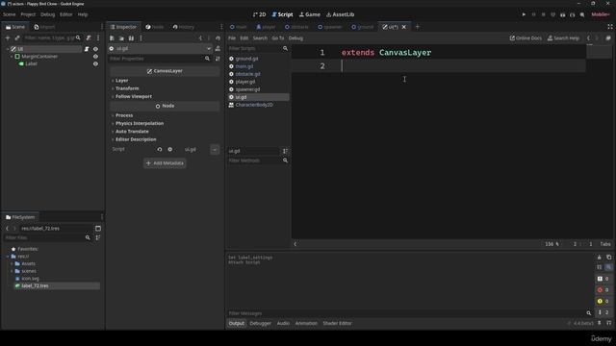Select label_72.tres in FileSystem
Viewport: 616px width, 346px height.
35,286
